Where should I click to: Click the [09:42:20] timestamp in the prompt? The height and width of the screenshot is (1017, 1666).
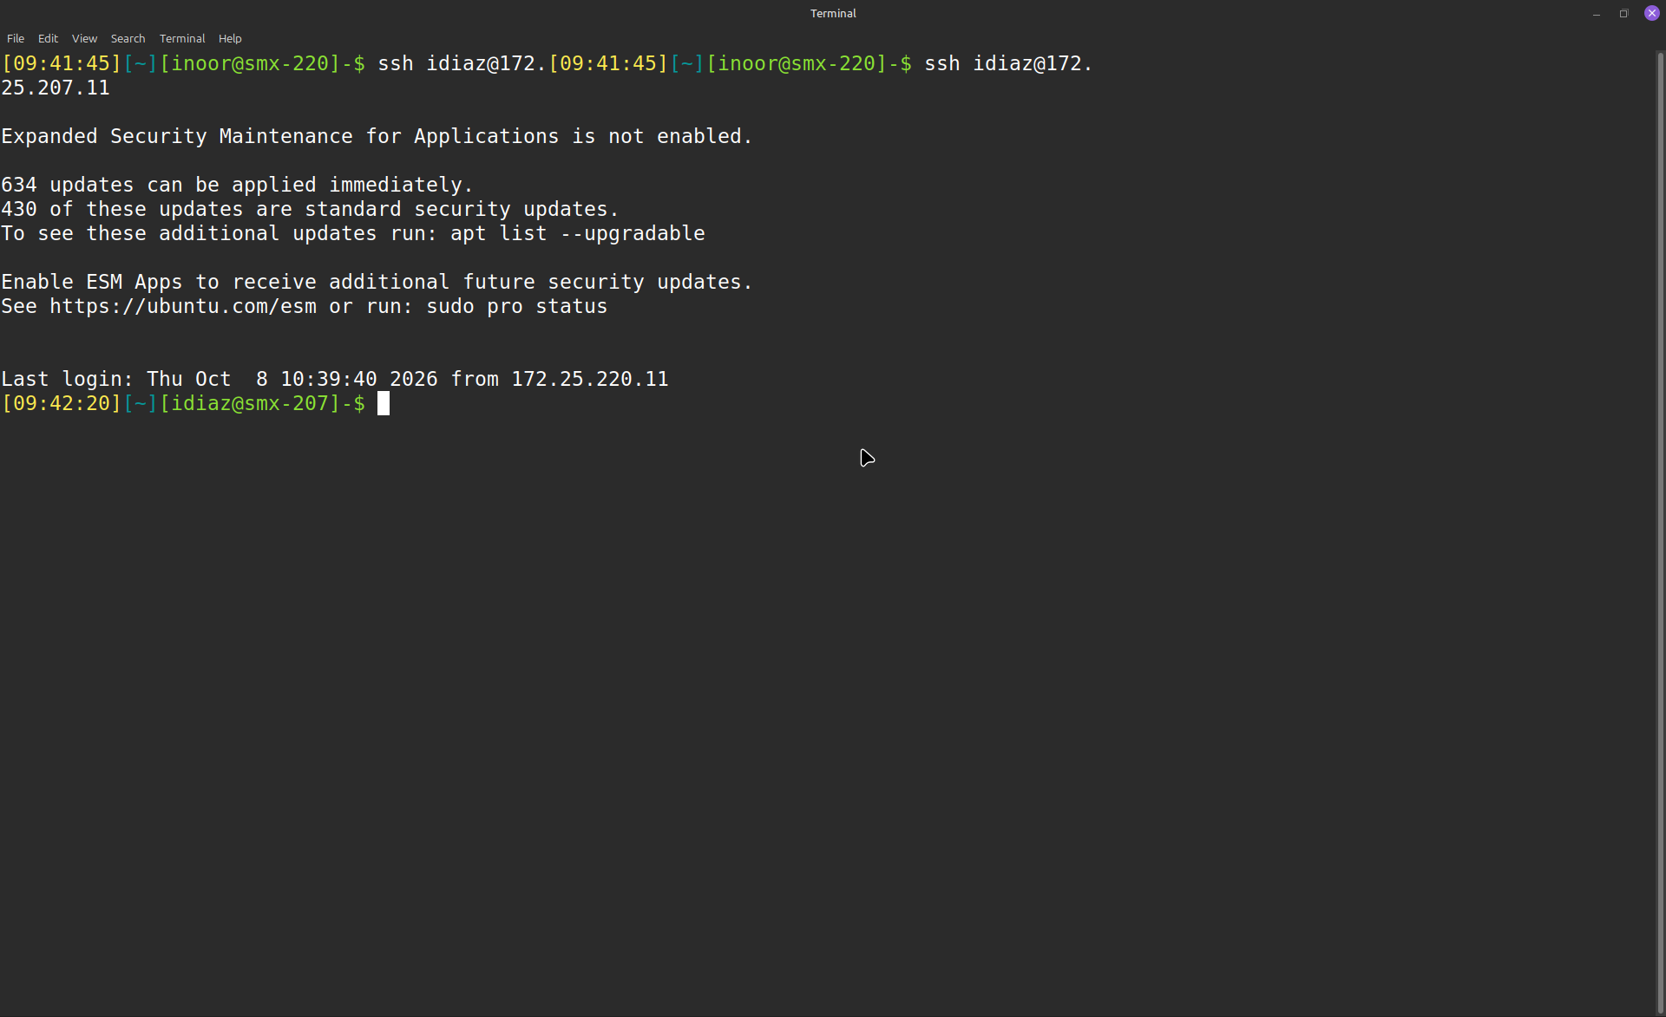[62, 403]
